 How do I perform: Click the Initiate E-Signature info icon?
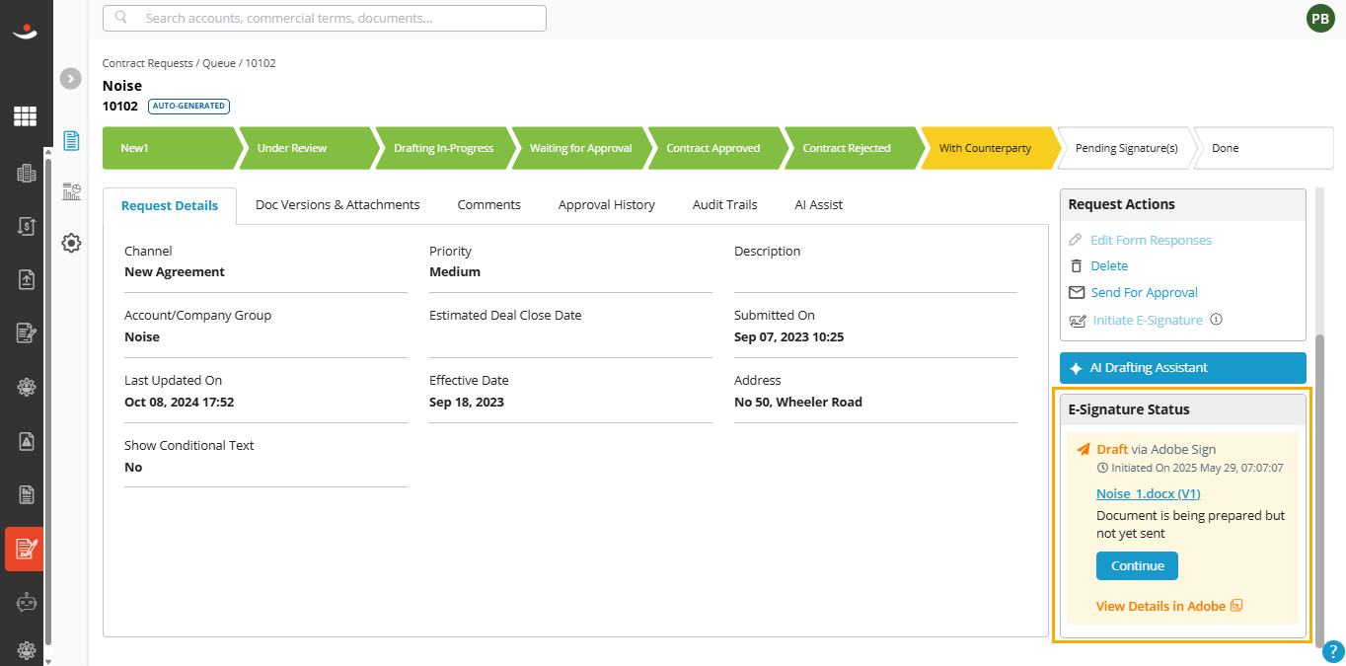[x=1217, y=320]
